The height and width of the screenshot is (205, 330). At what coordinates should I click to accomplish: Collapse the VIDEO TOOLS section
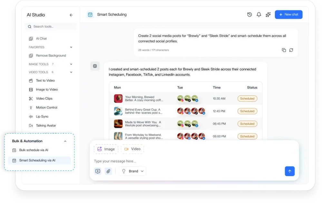point(71,72)
